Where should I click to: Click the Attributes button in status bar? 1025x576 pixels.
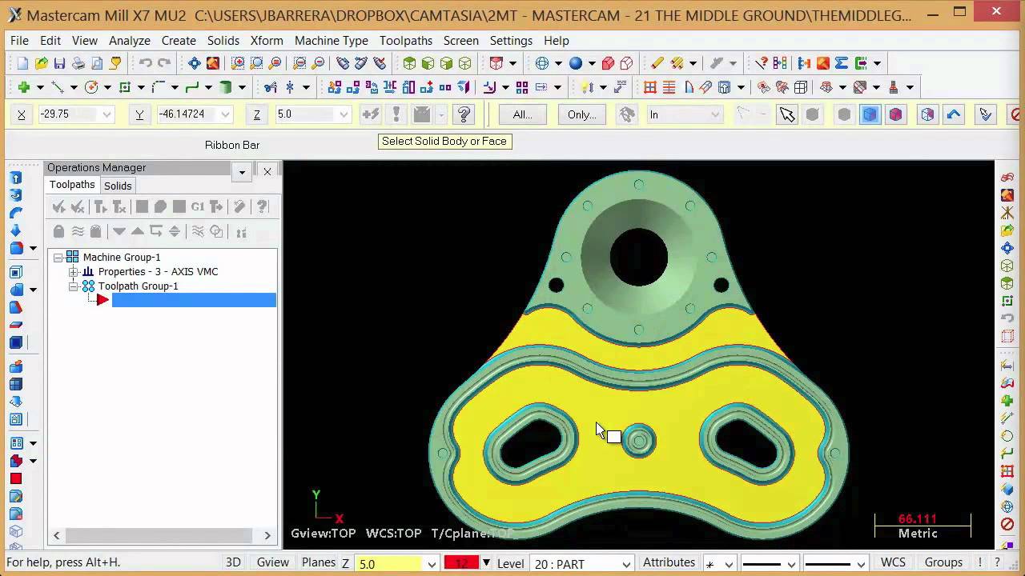coord(669,562)
